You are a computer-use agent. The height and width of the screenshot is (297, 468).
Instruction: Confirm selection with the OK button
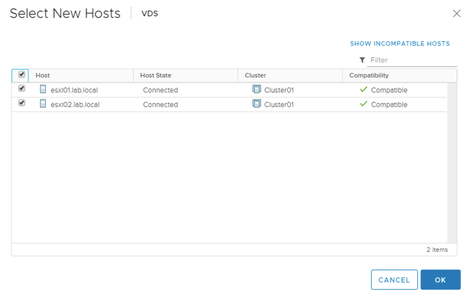pos(440,280)
